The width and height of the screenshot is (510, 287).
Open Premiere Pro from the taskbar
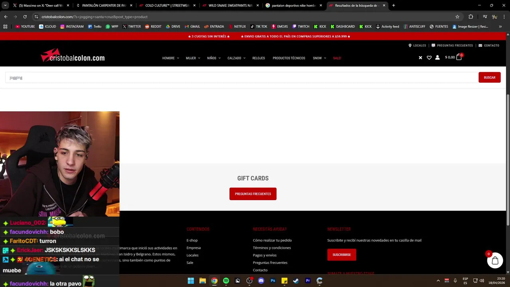(x=308, y=281)
